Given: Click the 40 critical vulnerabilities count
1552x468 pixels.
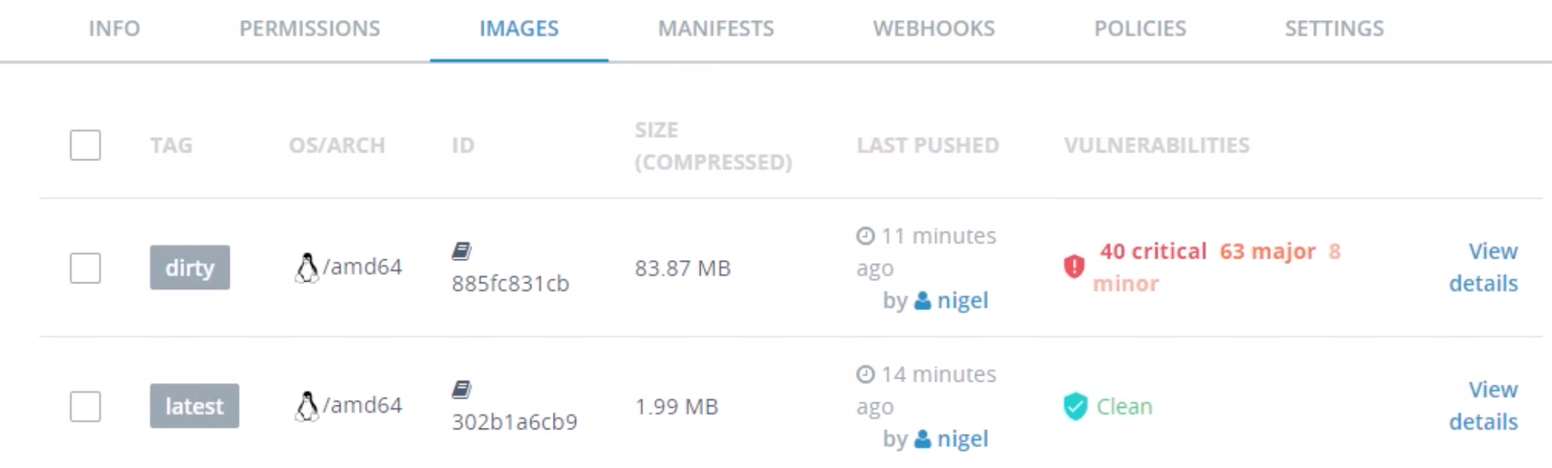Looking at the screenshot, I should click(x=1155, y=251).
